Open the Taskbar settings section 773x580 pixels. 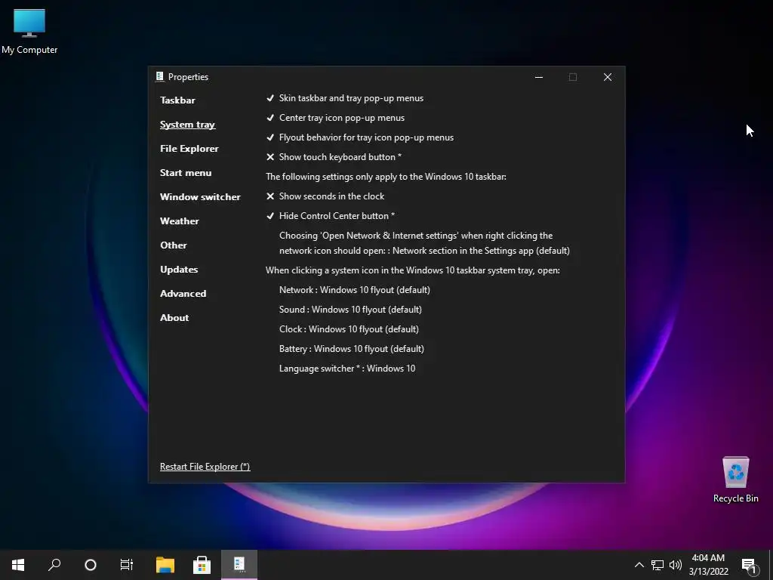pyautogui.click(x=177, y=100)
